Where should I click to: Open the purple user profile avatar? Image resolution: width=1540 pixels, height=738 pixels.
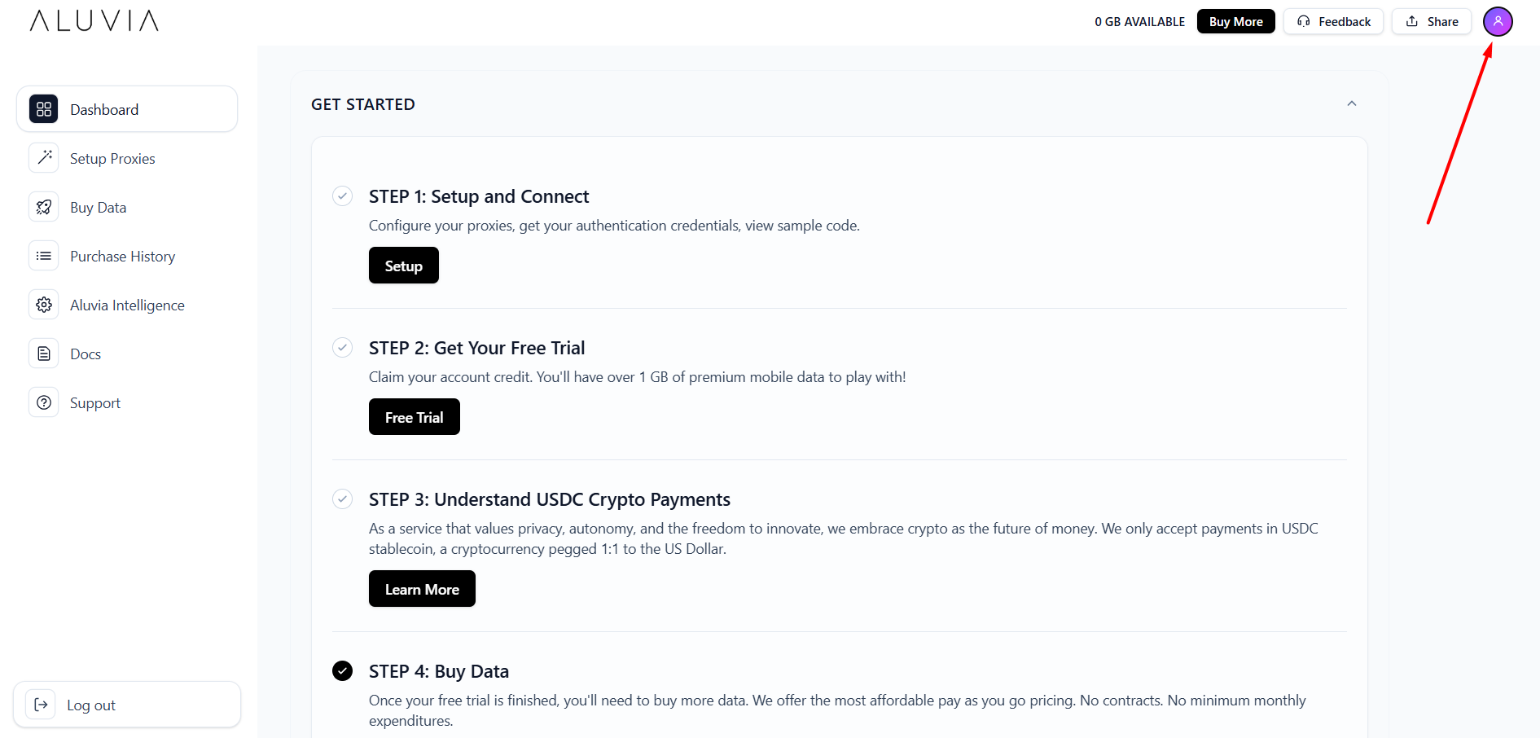click(1498, 22)
